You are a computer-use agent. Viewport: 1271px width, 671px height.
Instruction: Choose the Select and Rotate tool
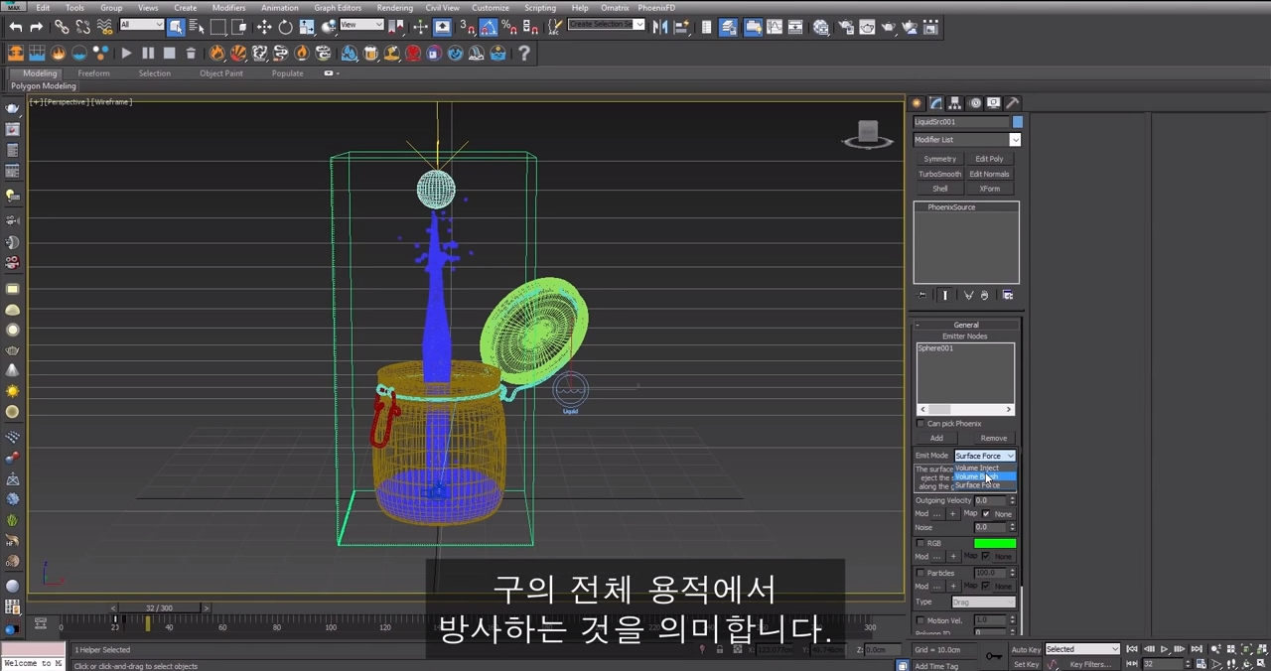tap(285, 27)
